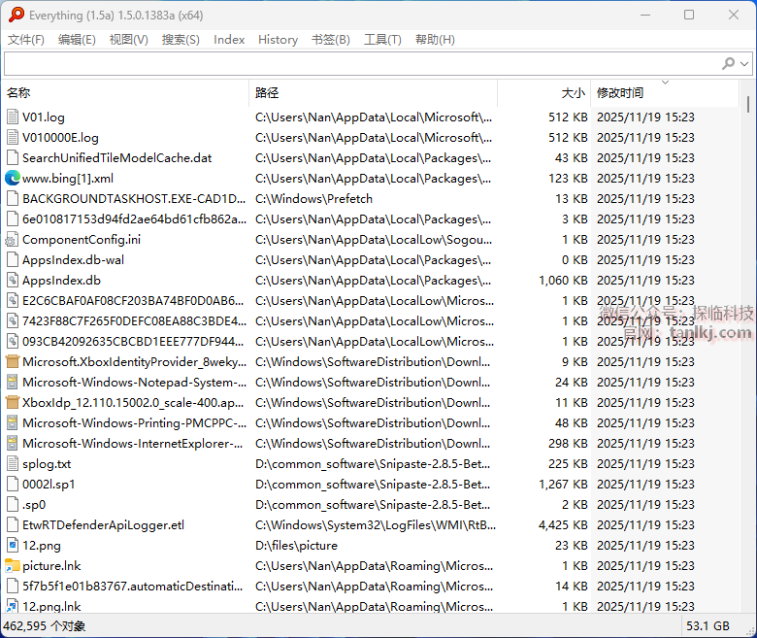Click the 12.png image file icon
Viewport: 757px width, 638px height.
pos(13,546)
